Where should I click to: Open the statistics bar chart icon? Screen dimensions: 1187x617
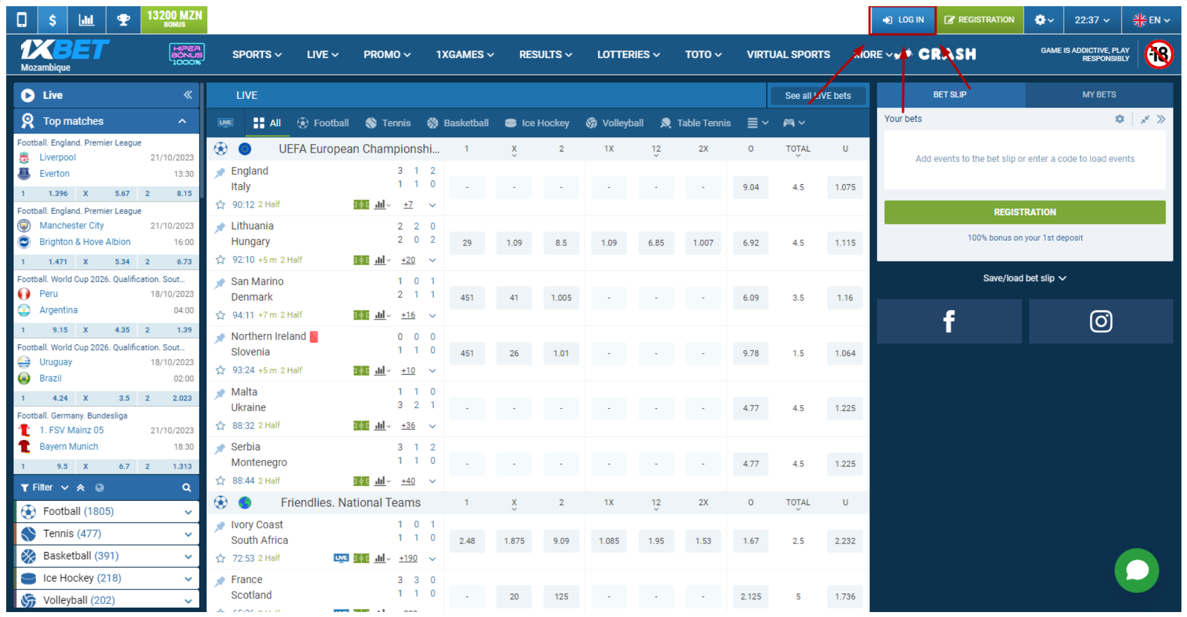[x=87, y=20]
